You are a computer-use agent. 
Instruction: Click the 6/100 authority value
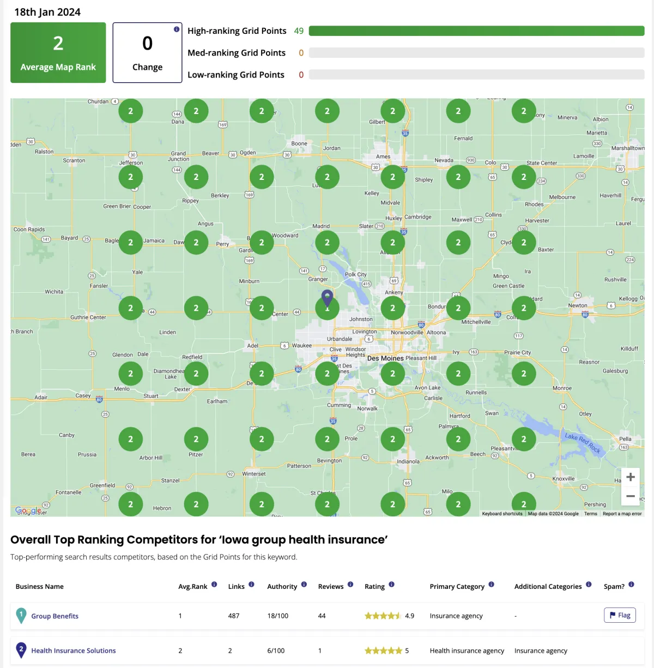point(276,651)
